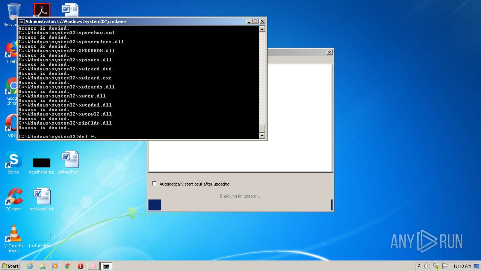Screen dimensions: 481x271
Task: Click the cmd vertical scrollbar thumb
Action: point(262,128)
